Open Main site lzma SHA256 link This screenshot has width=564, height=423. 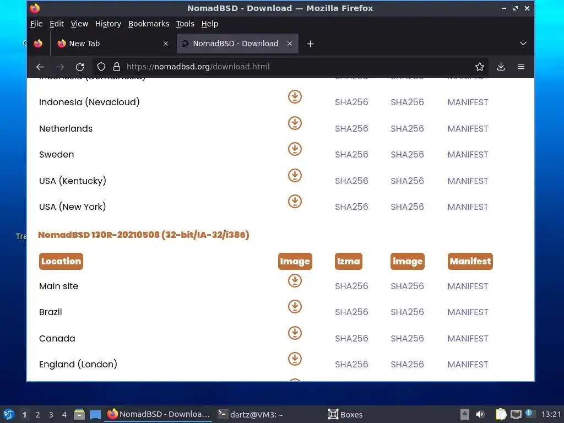click(x=351, y=286)
